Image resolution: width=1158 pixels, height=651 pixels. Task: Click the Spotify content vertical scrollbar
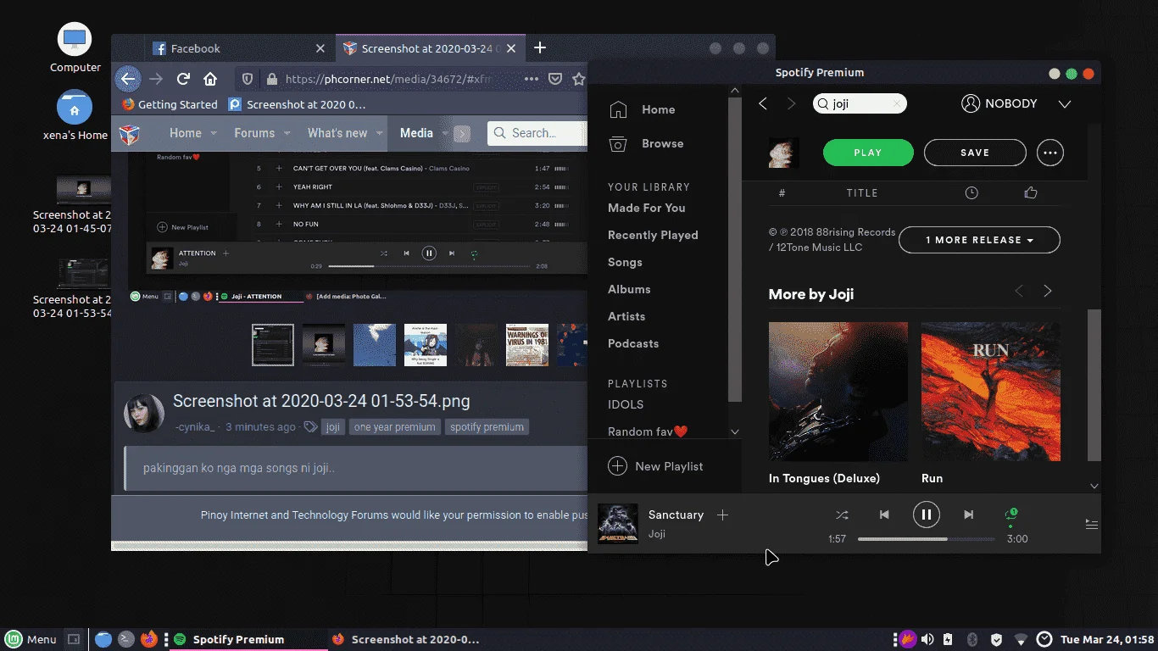1094,386
